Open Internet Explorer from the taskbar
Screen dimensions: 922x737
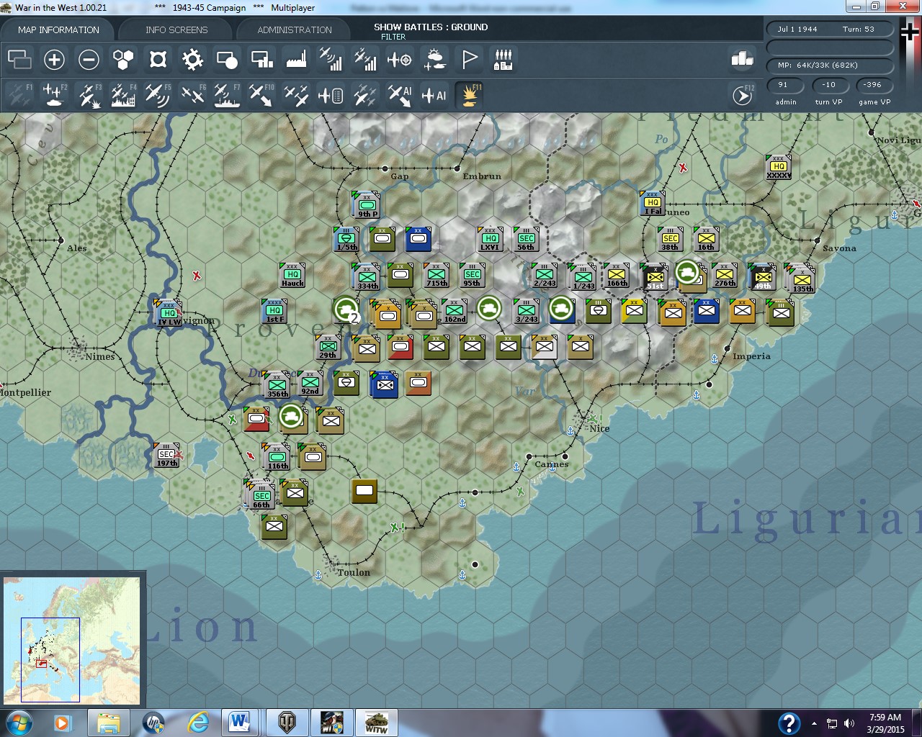coord(198,723)
